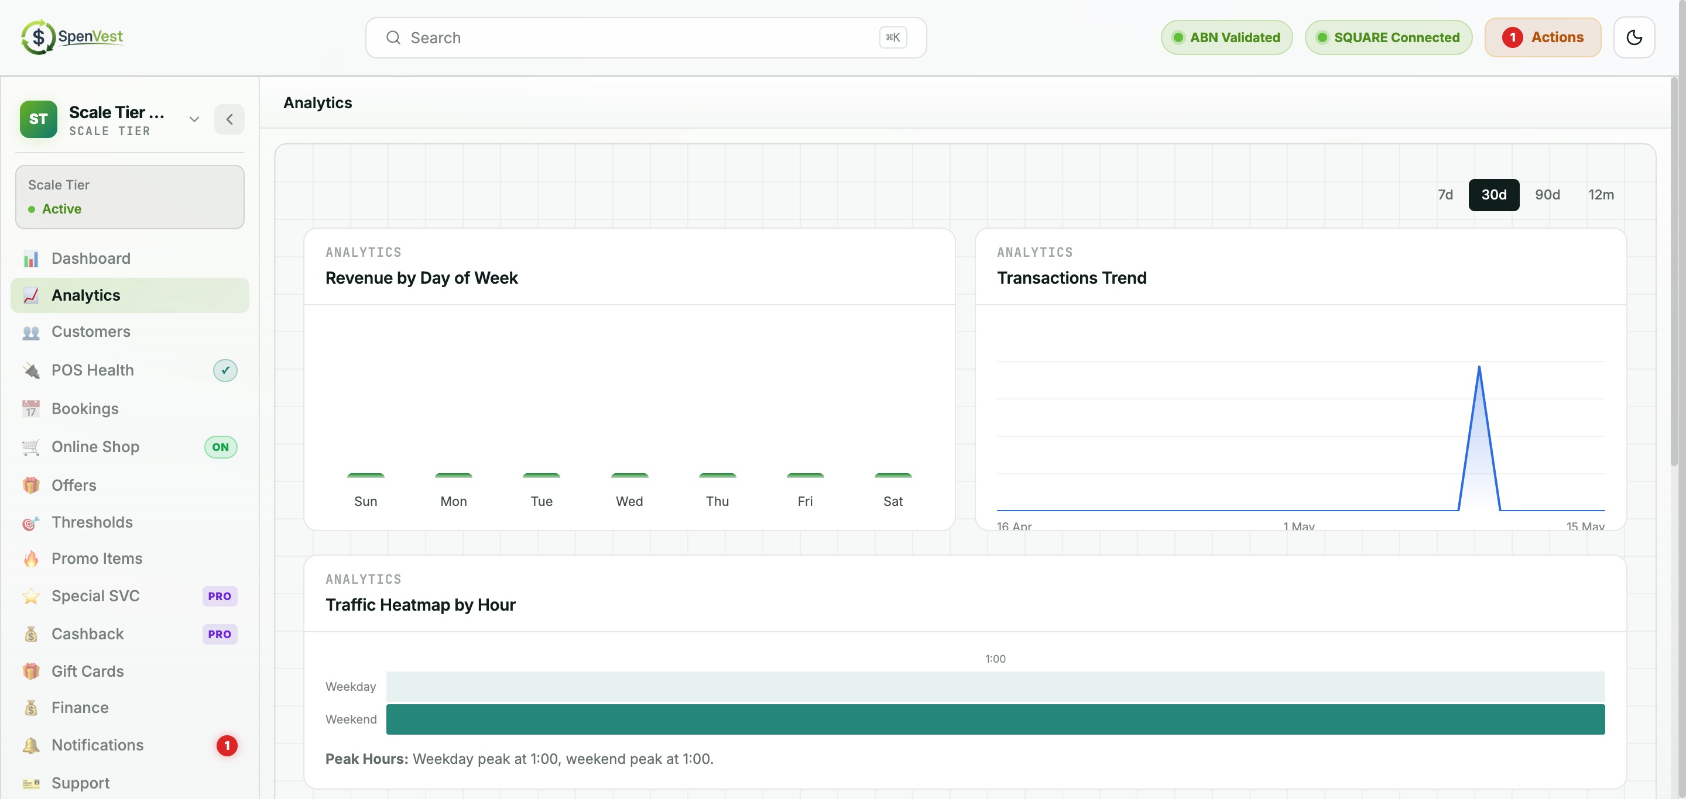The width and height of the screenshot is (1686, 799).
Task: Click the Special SVC PRO badge
Action: click(x=220, y=596)
